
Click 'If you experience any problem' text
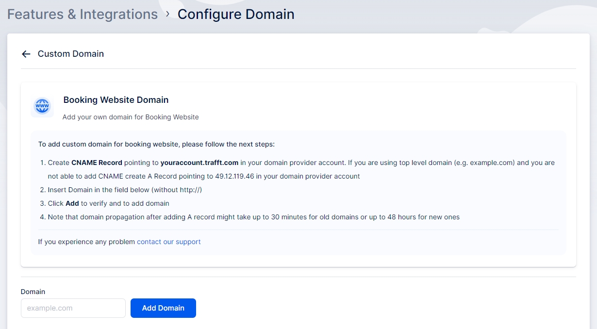tap(86, 242)
